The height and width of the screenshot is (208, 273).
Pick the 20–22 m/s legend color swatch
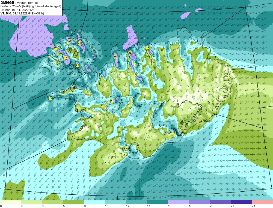tap(220, 202)
